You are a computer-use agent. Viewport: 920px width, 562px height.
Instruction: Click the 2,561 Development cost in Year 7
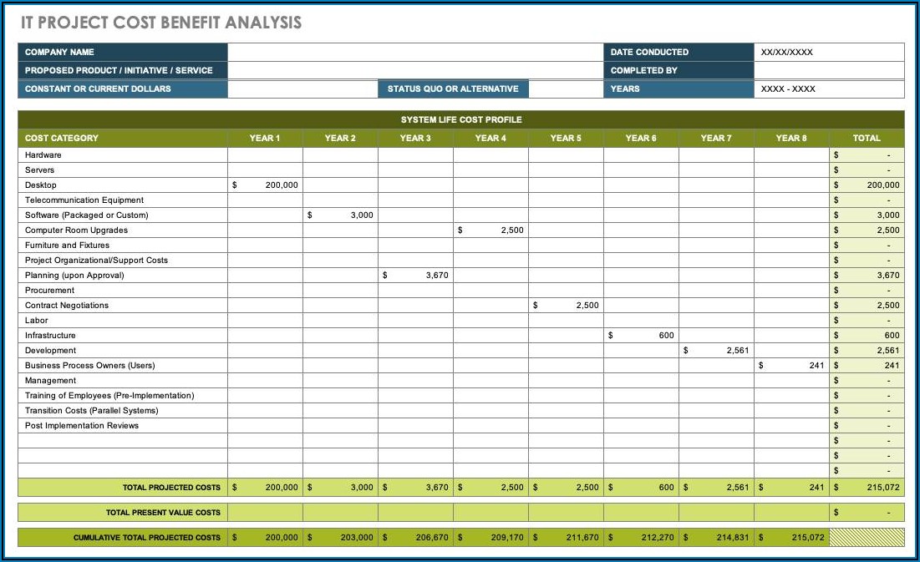(x=715, y=350)
